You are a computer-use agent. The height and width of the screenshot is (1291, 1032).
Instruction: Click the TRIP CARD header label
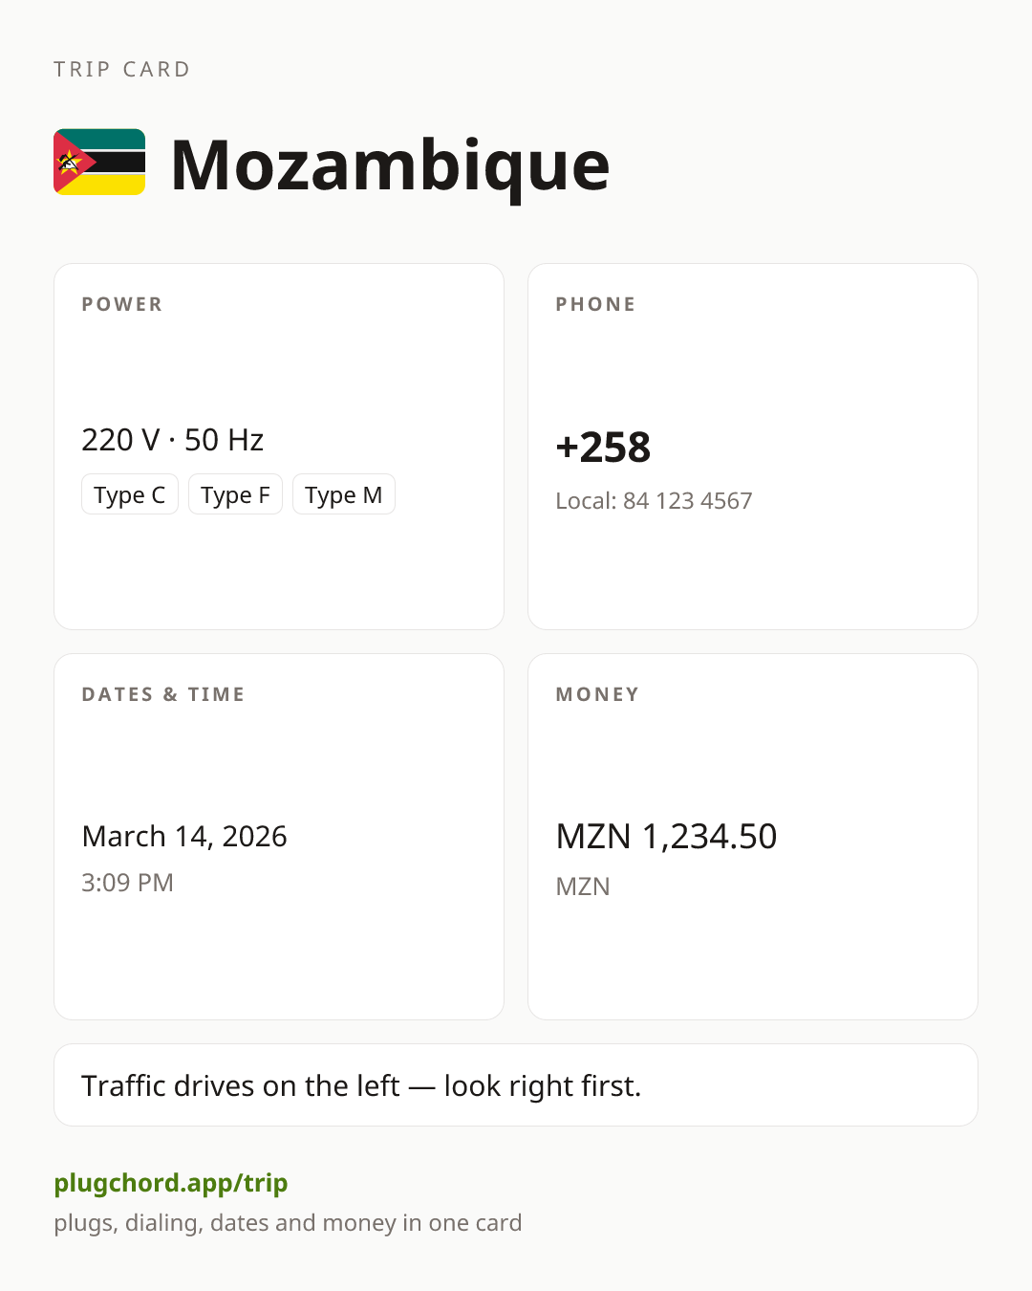click(x=122, y=69)
